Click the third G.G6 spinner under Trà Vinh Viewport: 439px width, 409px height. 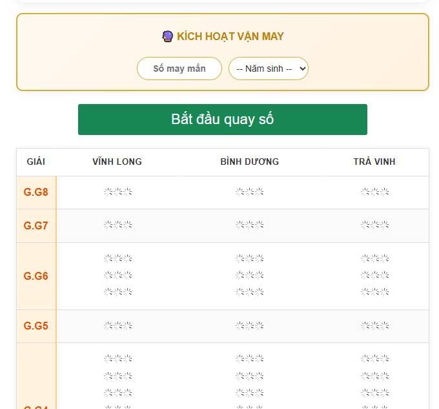(x=374, y=292)
